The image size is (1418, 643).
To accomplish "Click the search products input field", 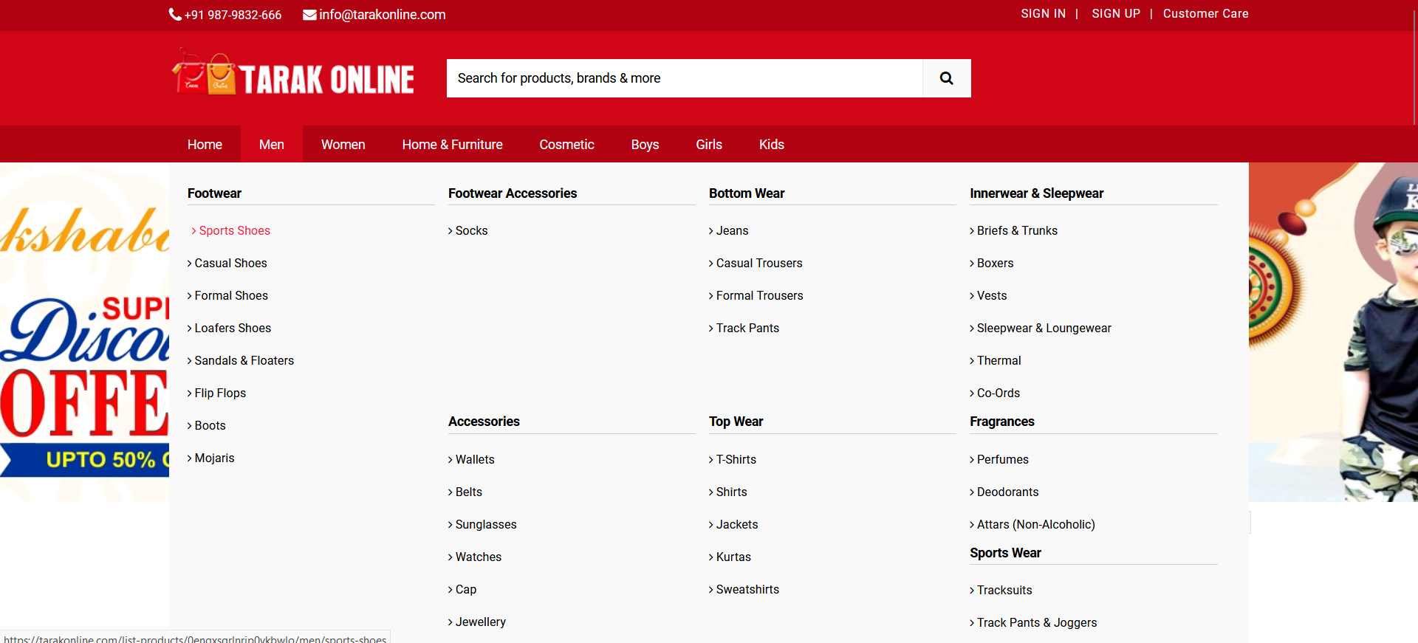I will [x=684, y=78].
